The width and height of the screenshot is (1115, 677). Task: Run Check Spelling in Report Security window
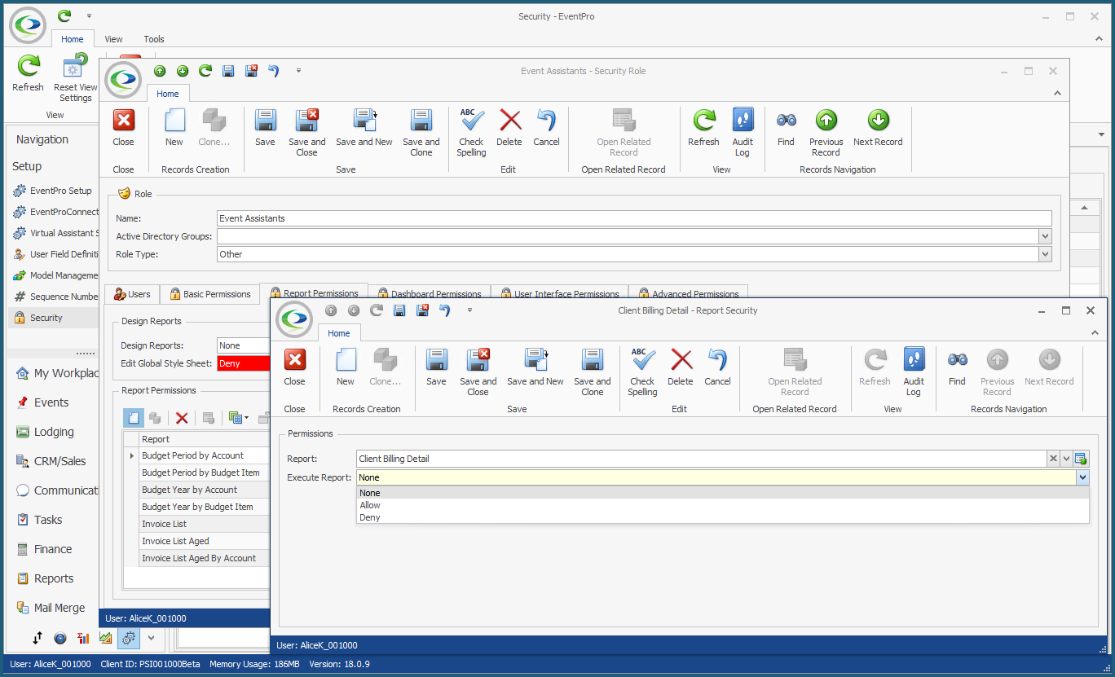[642, 372]
